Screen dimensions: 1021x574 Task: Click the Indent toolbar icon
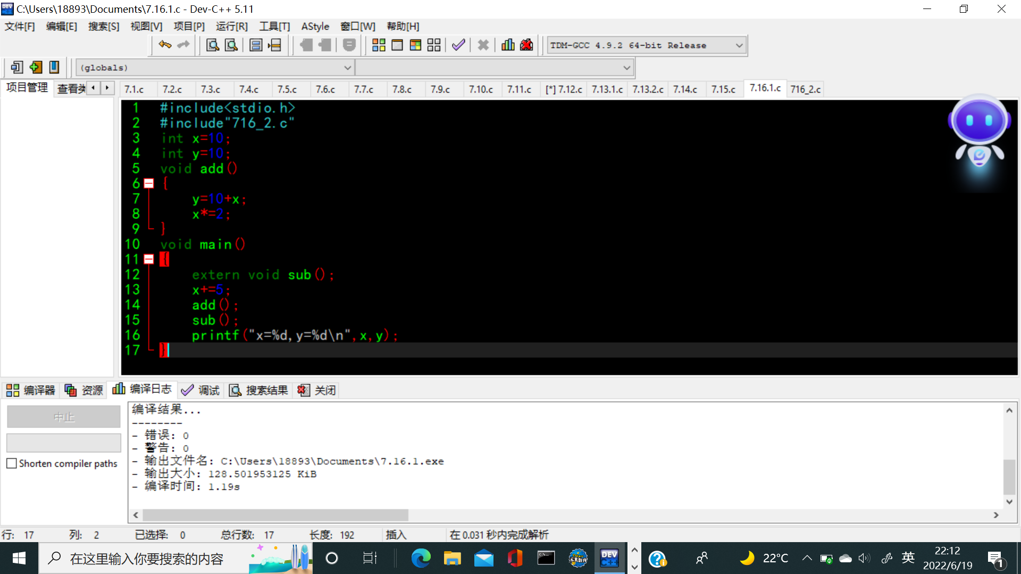pos(325,45)
